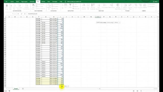
Task: Add a new sheet with plus icon
Action: 23,89
